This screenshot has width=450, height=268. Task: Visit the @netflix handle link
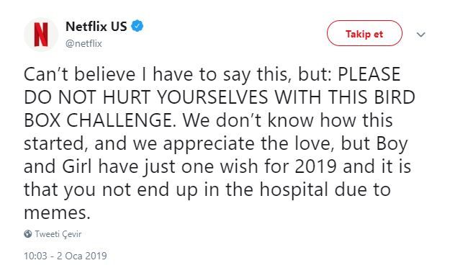click(x=84, y=44)
